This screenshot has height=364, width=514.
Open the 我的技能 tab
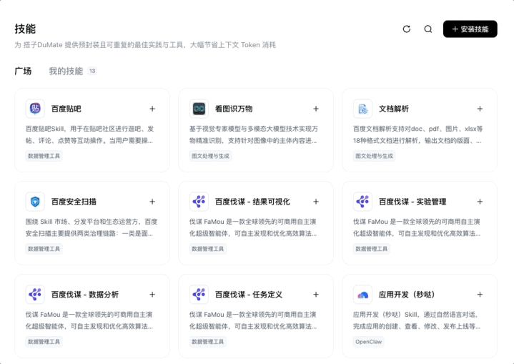coord(66,71)
